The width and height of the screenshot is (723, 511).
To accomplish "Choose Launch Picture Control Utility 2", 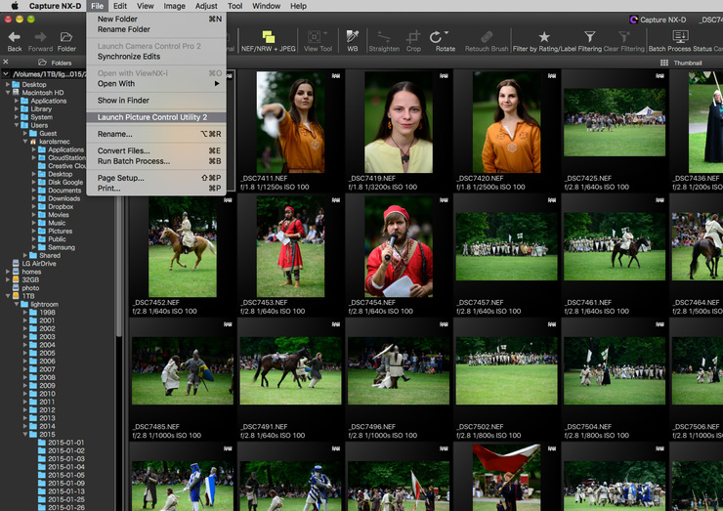I will pyautogui.click(x=156, y=117).
